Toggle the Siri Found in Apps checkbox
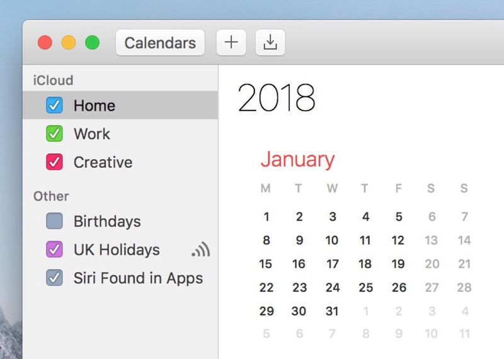504x359 pixels. click(54, 277)
